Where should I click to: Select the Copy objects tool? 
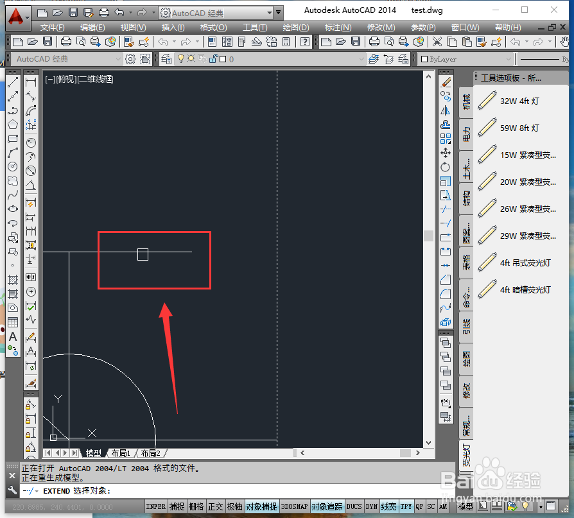coord(446,96)
